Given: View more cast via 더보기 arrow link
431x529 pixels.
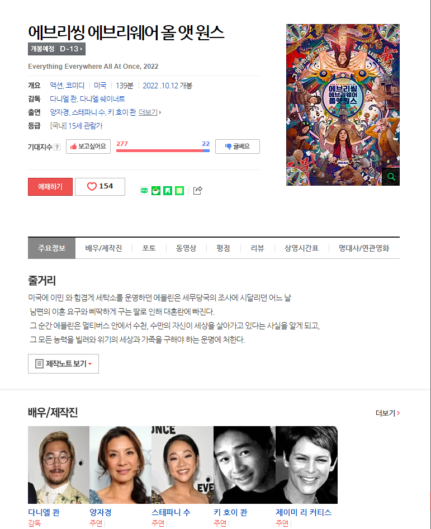Looking at the screenshot, I should coord(387,413).
